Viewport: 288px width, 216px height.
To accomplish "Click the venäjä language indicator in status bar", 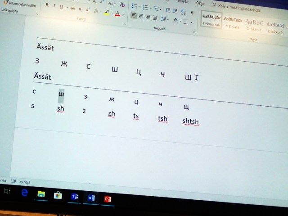I will pyautogui.click(x=24, y=182).
